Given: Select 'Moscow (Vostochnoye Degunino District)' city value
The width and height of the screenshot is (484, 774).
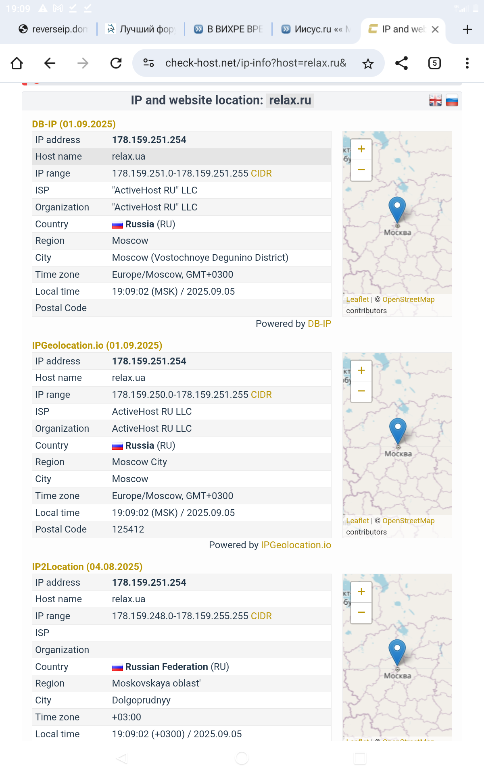Looking at the screenshot, I should click(x=200, y=258).
